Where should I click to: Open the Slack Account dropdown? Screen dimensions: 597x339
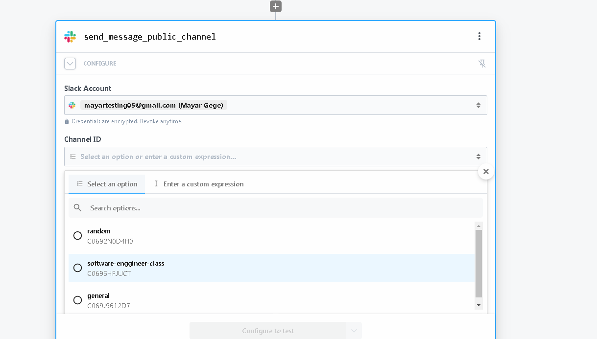coord(276,105)
